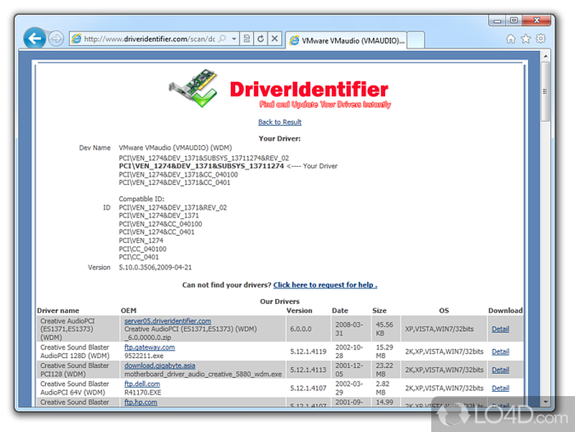Click the search magnifier in address bar
The height and width of the screenshot is (432, 575).
pos(222,39)
